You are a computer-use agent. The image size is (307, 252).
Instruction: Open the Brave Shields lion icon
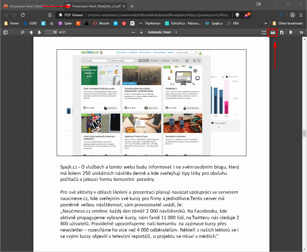(x=237, y=15)
